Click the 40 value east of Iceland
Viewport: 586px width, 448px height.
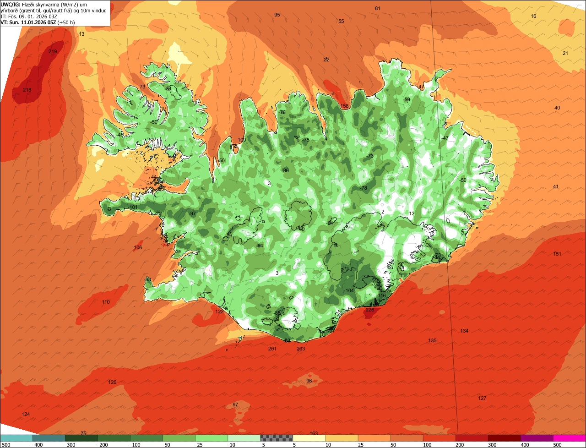(557, 108)
